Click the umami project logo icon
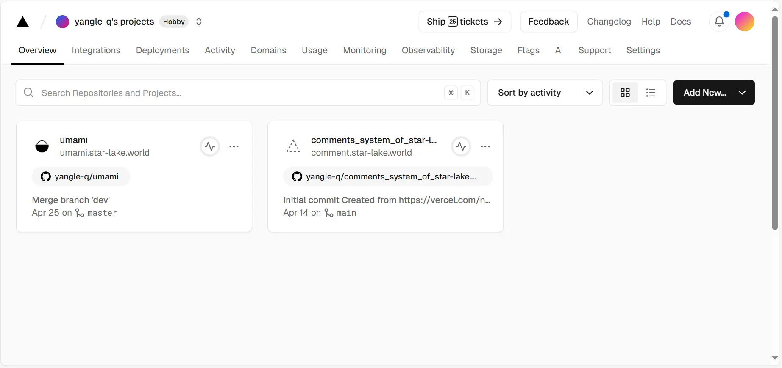This screenshot has height=368, width=782. (42, 146)
